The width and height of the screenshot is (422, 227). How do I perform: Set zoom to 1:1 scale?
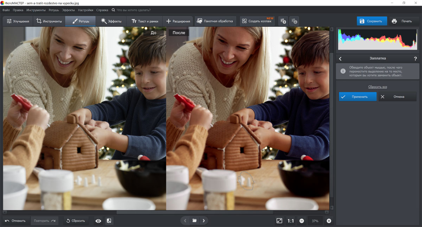click(290, 221)
